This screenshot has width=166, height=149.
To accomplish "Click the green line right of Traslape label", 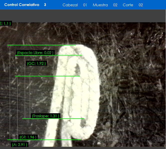I will pos(72,118).
